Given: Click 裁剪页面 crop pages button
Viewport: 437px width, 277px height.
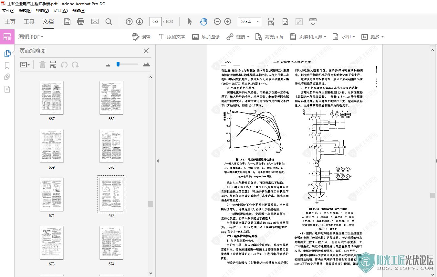Looking at the screenshot, I should coord(269,37).
